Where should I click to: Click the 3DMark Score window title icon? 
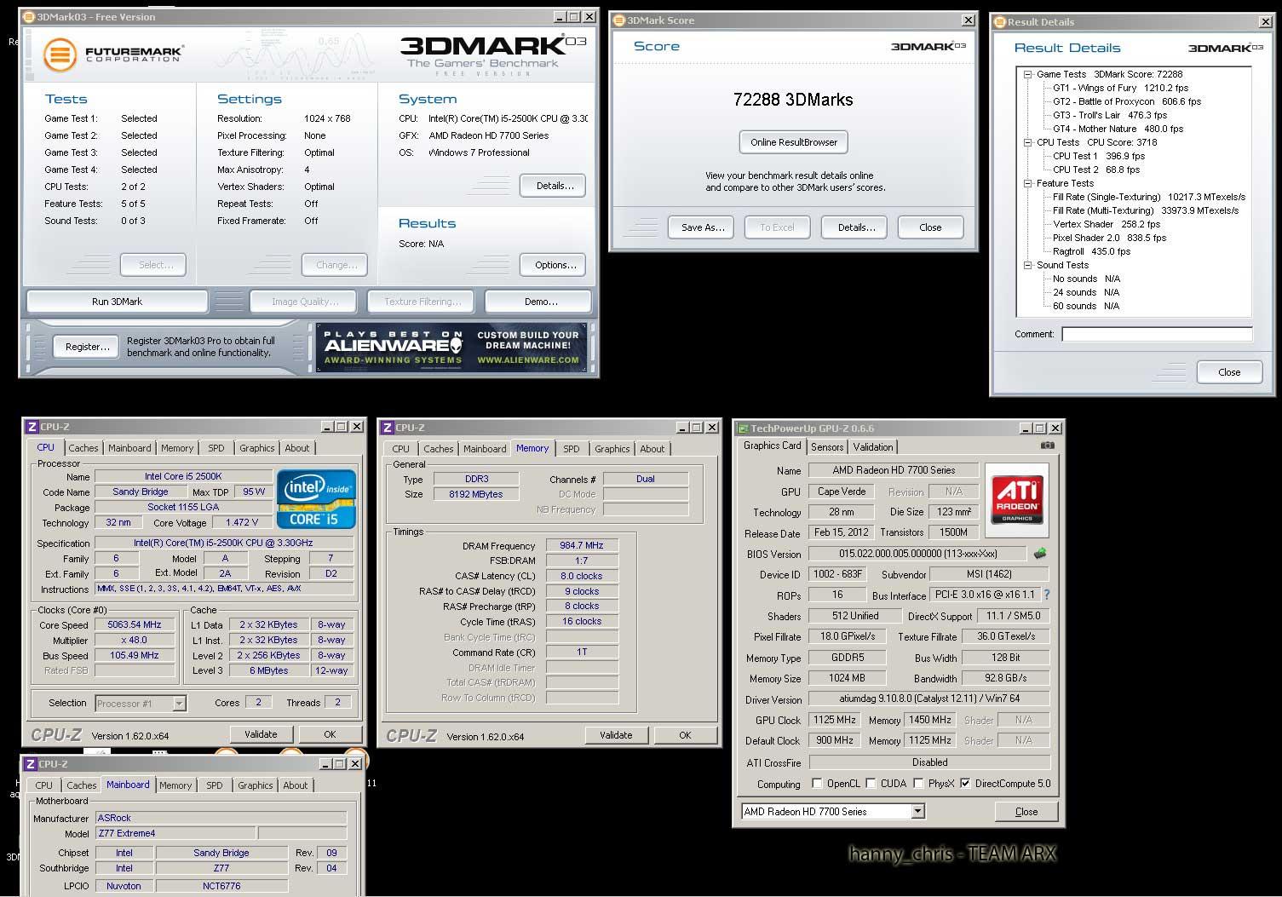tap(619, 20)
